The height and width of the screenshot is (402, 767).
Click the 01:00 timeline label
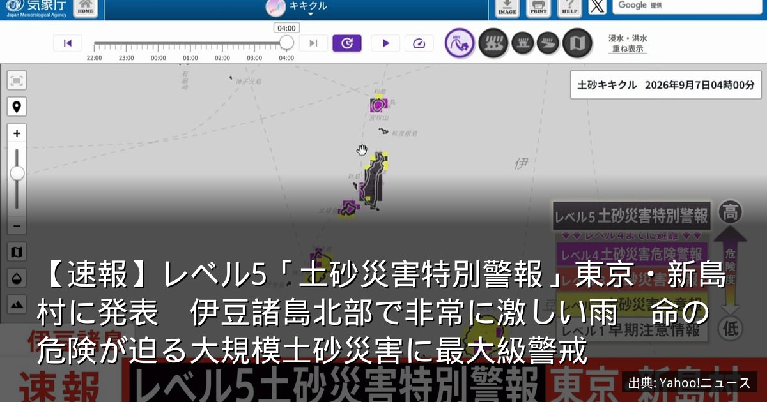190,58
